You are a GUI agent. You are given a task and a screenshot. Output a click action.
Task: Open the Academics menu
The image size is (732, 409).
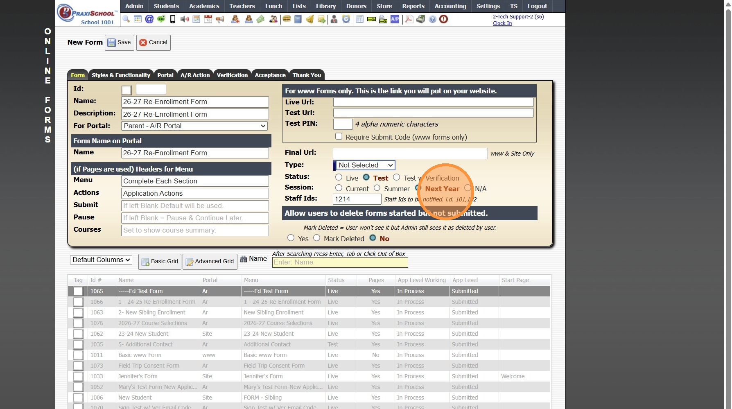(204, 6)
